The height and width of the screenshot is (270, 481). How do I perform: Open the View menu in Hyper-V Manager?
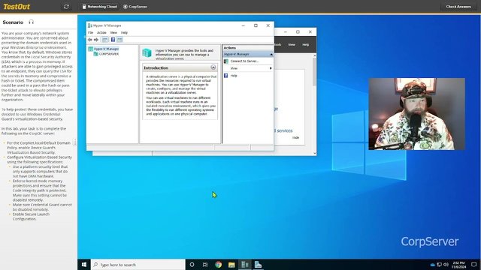point(113,33)
